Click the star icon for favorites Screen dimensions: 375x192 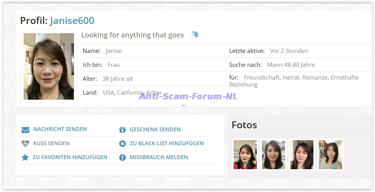coord(26,158)
